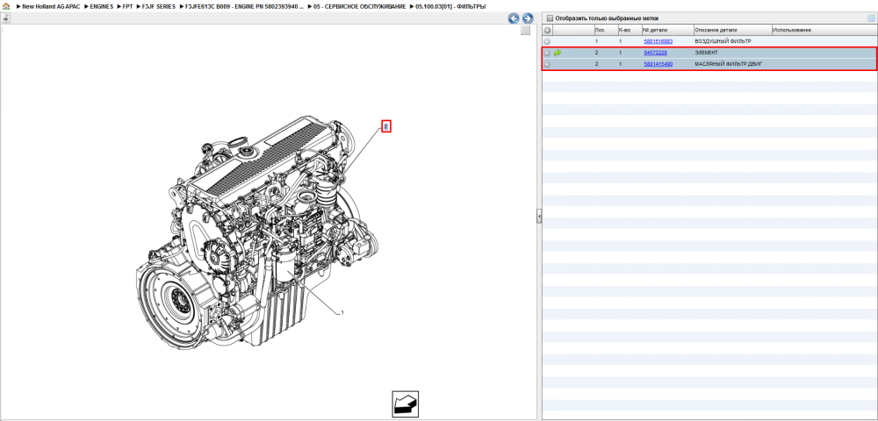Open part number link 84572228
Viewport: 878px width, 421px height.
pos(655,53)
